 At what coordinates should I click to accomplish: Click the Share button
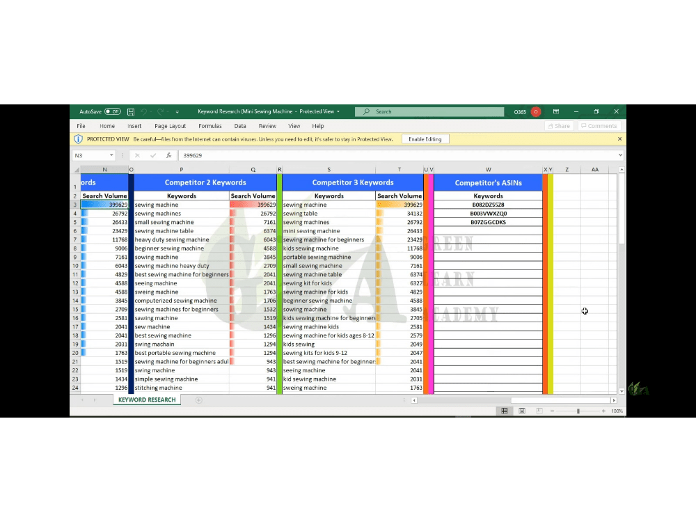558,126
